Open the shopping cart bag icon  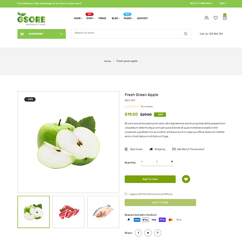click(x=225, y=18)
